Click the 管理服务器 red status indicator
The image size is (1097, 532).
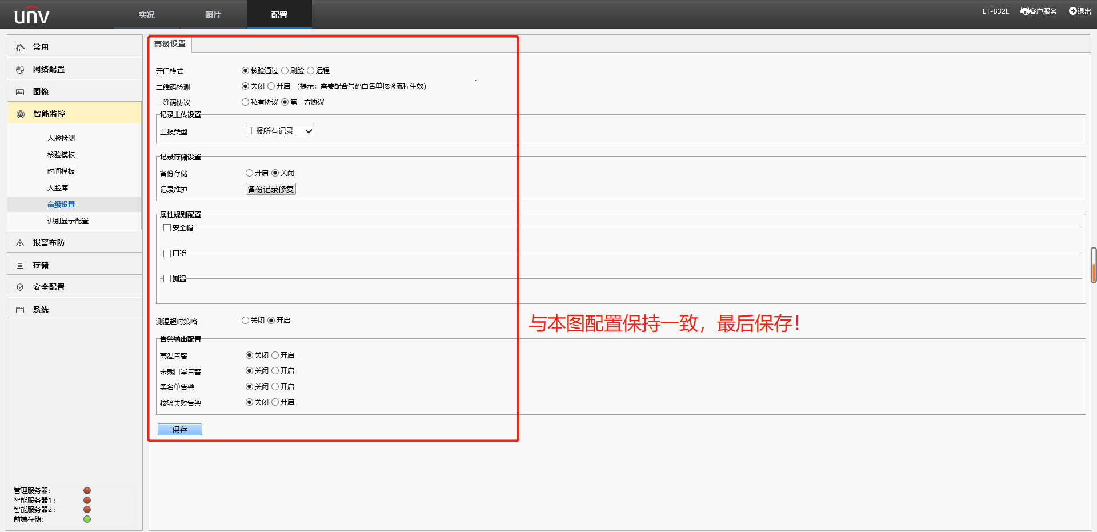pyautogui.click(x=87, y=490)
